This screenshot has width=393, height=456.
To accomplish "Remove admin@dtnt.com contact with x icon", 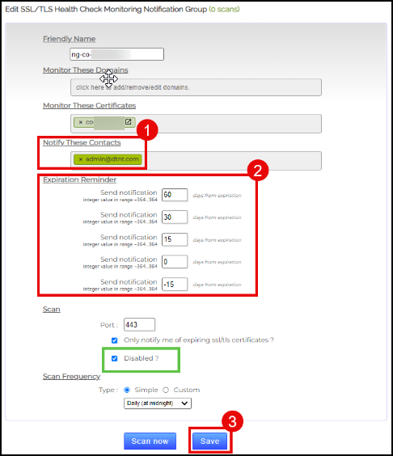I will (x=81, y=159).
